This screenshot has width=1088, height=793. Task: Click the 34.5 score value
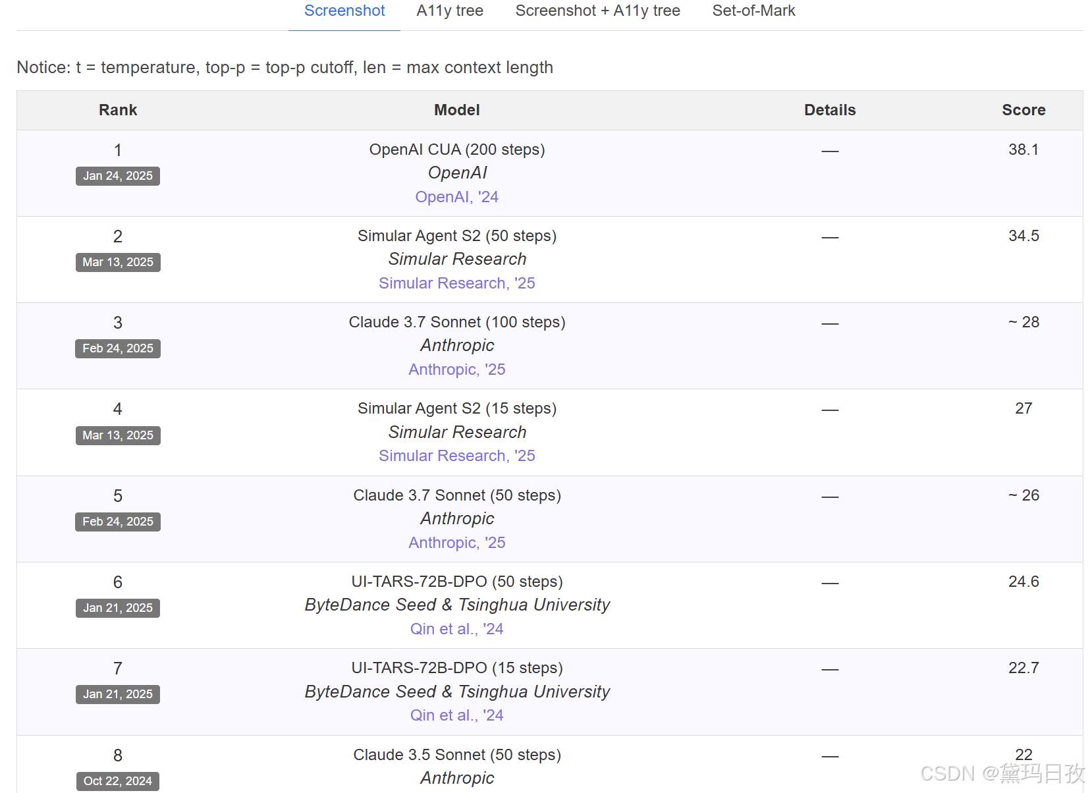1023,236
